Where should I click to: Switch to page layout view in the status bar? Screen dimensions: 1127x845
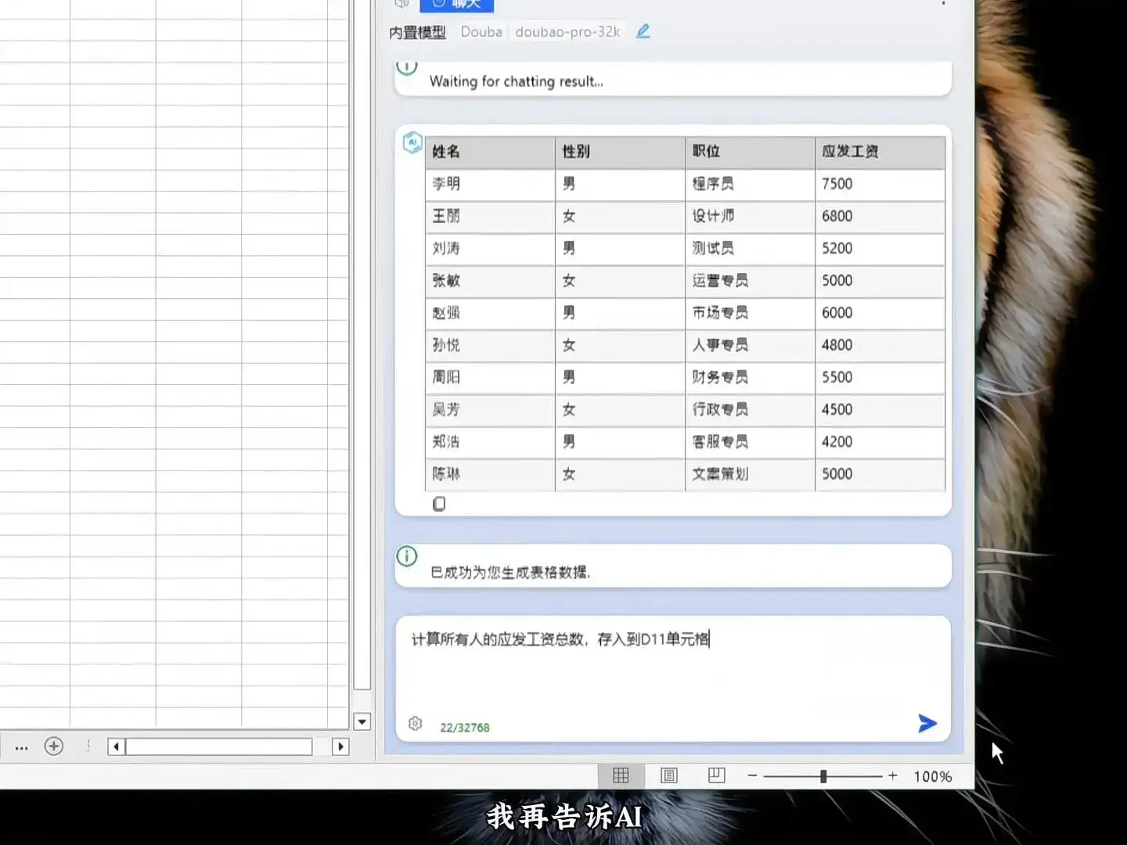tap(668, 775)
